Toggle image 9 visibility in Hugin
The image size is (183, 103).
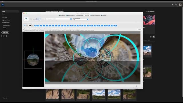62,25
